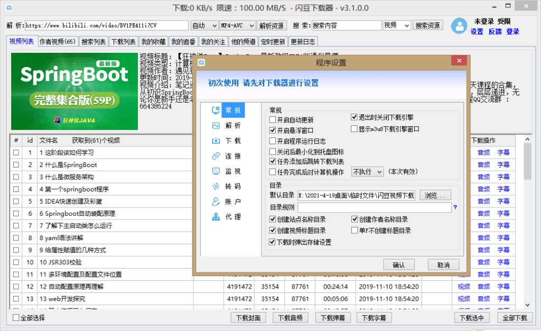Disable 退出时关闭下载引擎 option
Viewport: 541px width, 331px height.
(353, 117)
